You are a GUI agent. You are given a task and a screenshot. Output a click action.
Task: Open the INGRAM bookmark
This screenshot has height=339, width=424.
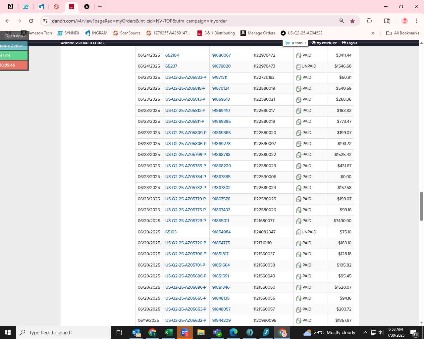(96, 33)
